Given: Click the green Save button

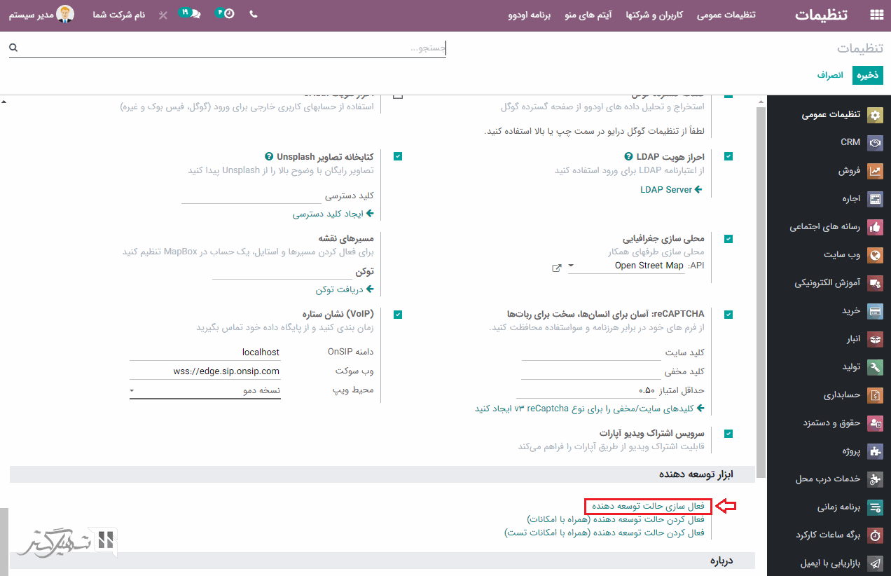Looking at the screenshot, I should pyautogui.click(x=867, y=75).
